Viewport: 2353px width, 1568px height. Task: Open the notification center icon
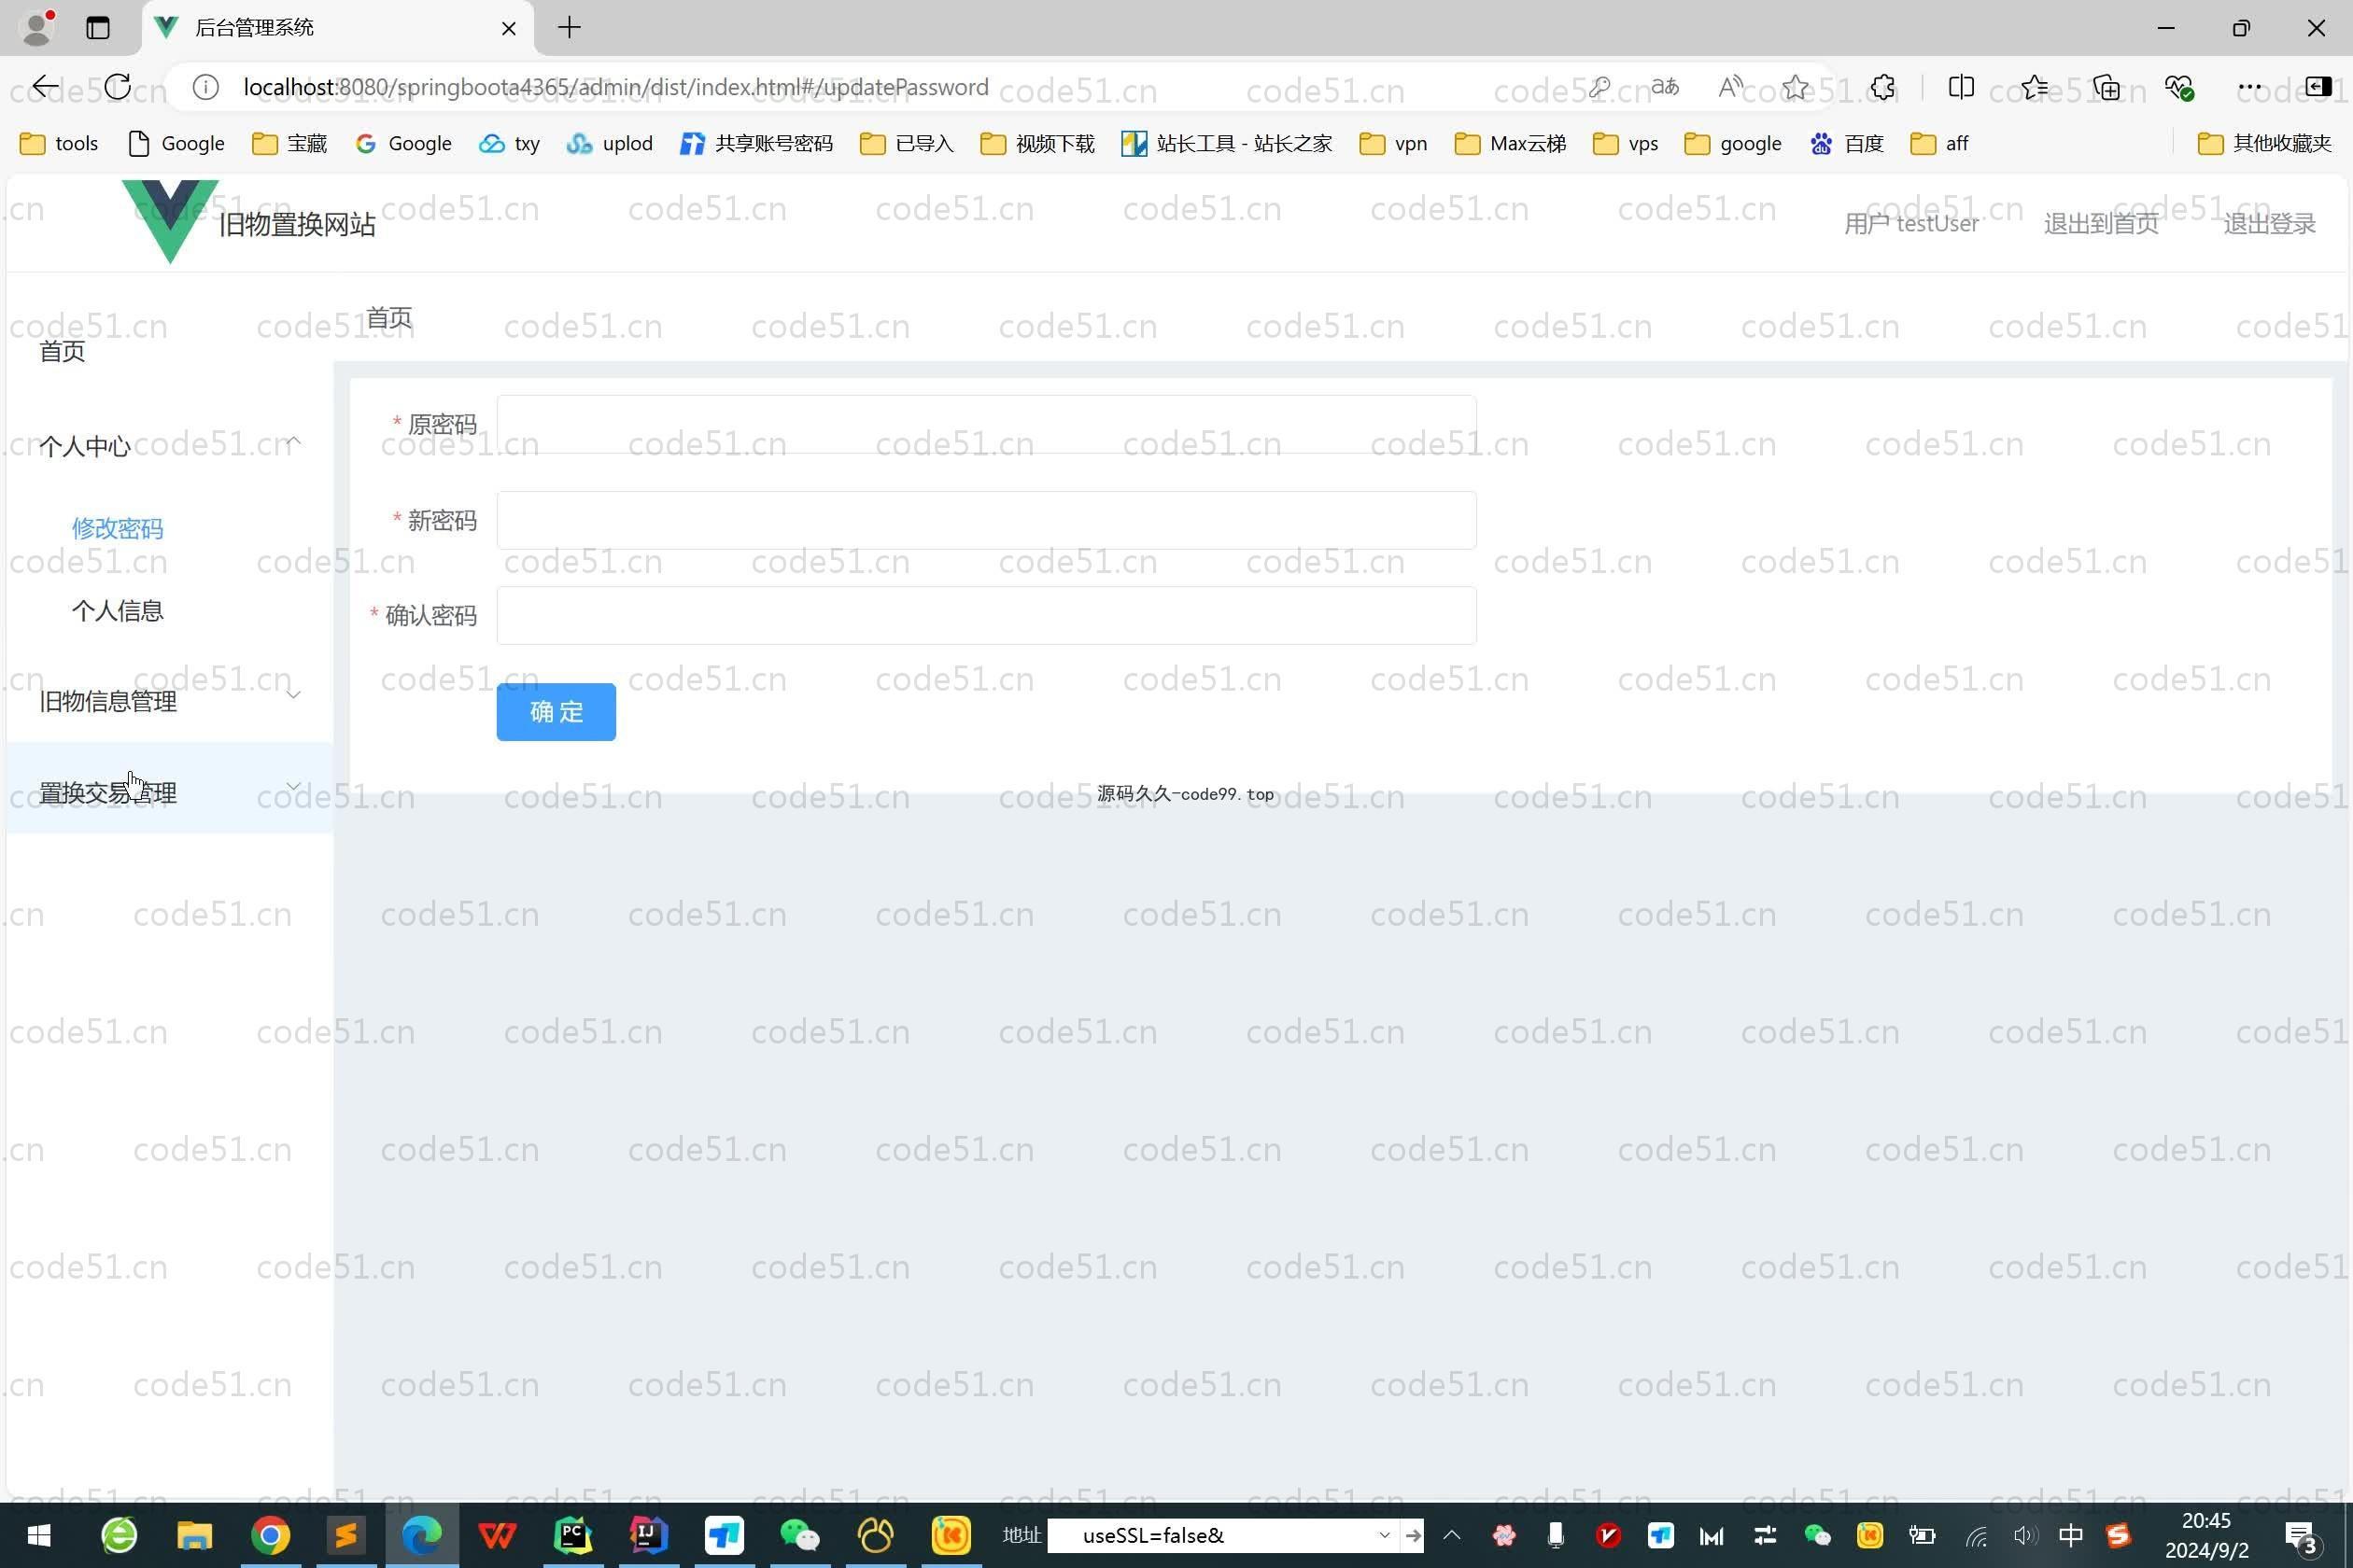point(2302,1537)
